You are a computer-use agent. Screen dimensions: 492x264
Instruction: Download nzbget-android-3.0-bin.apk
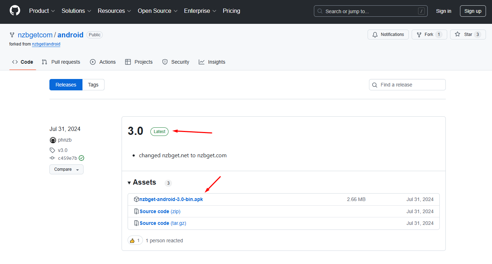171,200
